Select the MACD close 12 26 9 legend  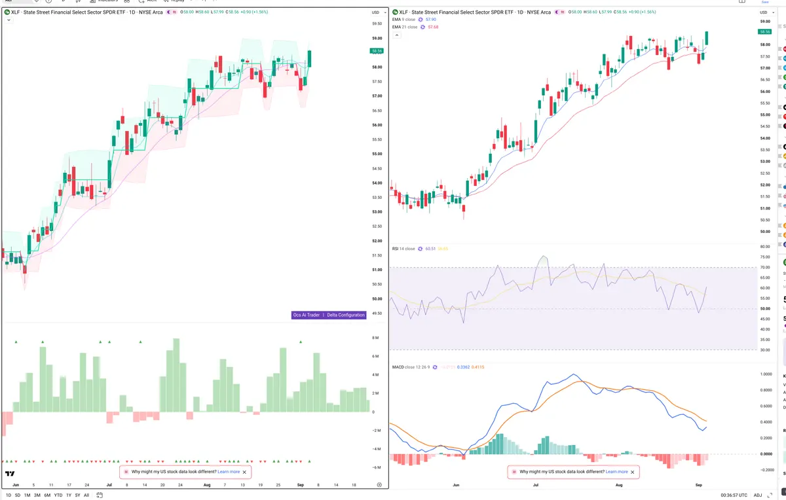tap(411, 367)
